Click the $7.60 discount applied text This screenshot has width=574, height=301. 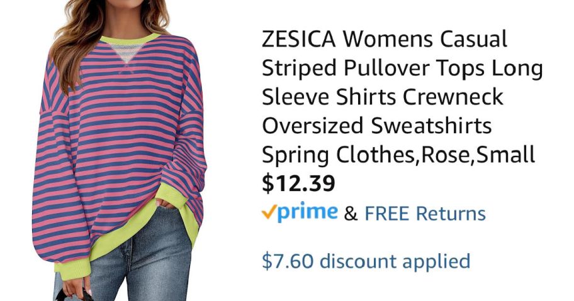point(366,261)
